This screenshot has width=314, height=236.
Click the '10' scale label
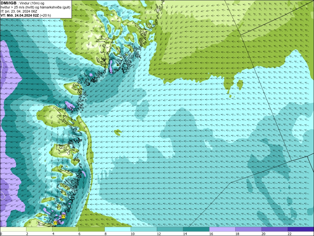(x=133, y=234)
